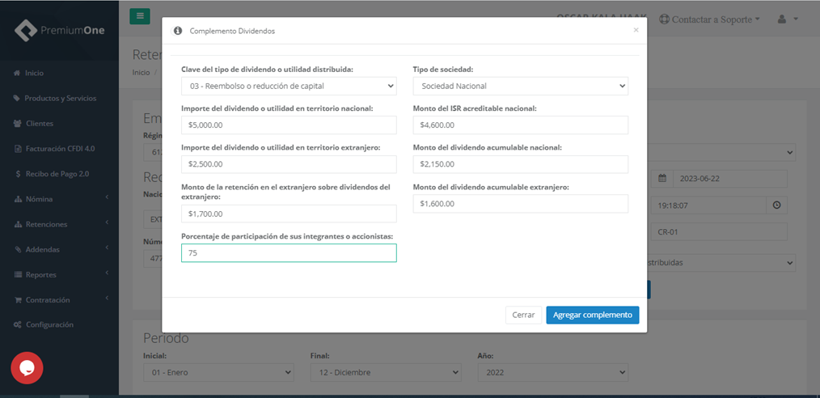Click the info icon in the dialog header

click(178, 31)
